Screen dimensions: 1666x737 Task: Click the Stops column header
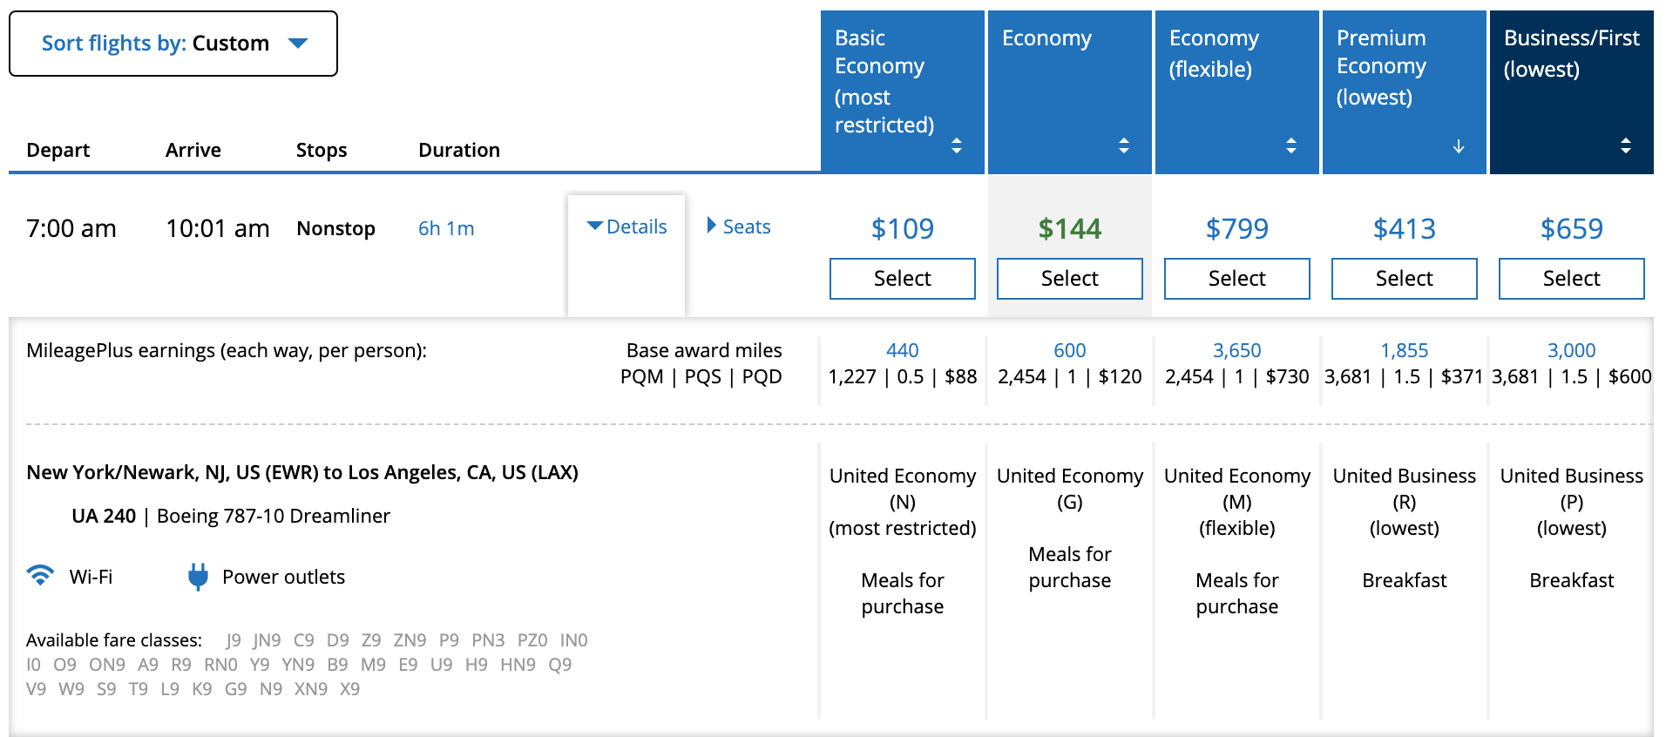tap(322, 150)
